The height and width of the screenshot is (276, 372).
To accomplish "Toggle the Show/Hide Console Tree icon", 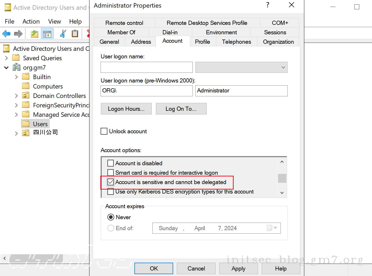I will pos(47,34).
